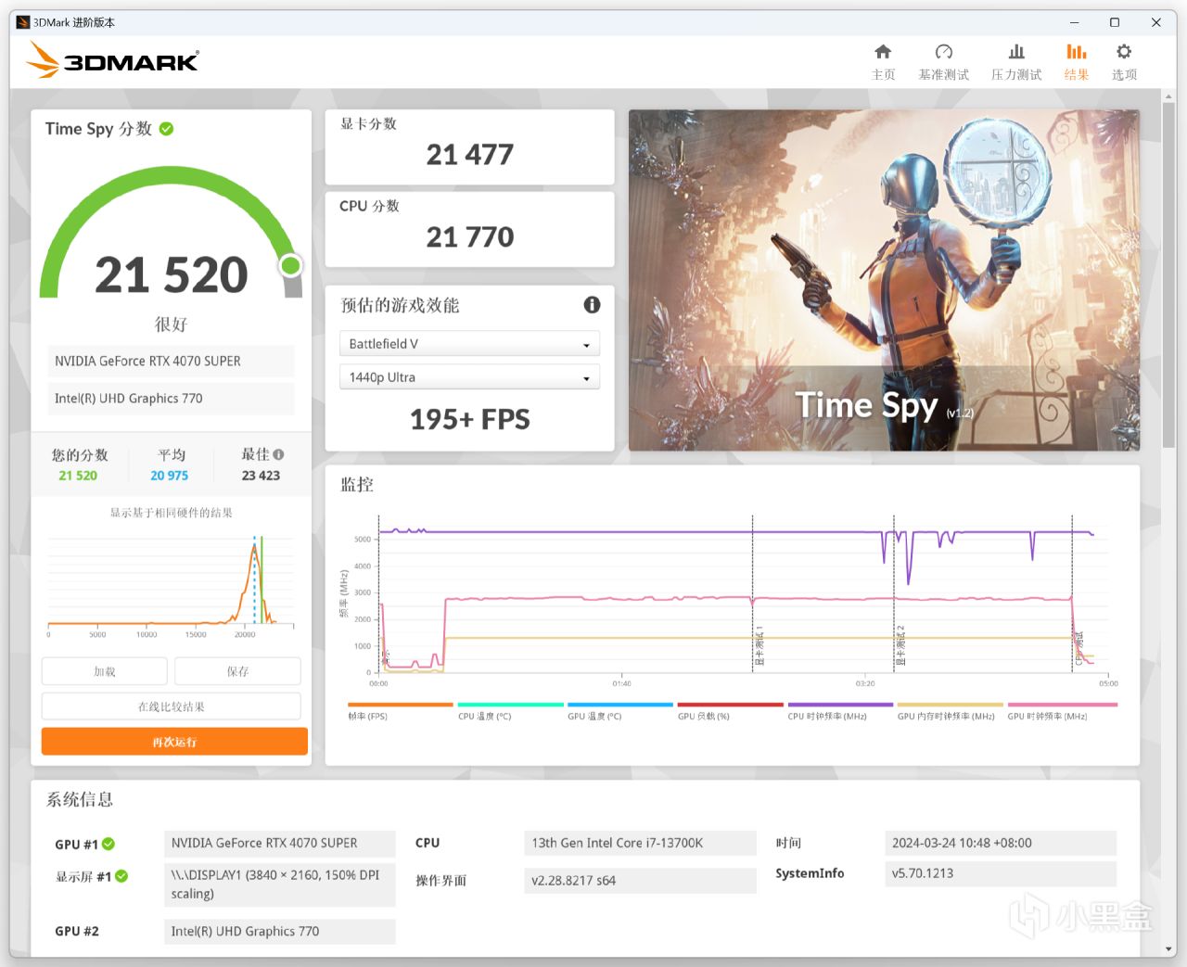Toggle the GPU 内存时钟频率 yellow legend

950,711
